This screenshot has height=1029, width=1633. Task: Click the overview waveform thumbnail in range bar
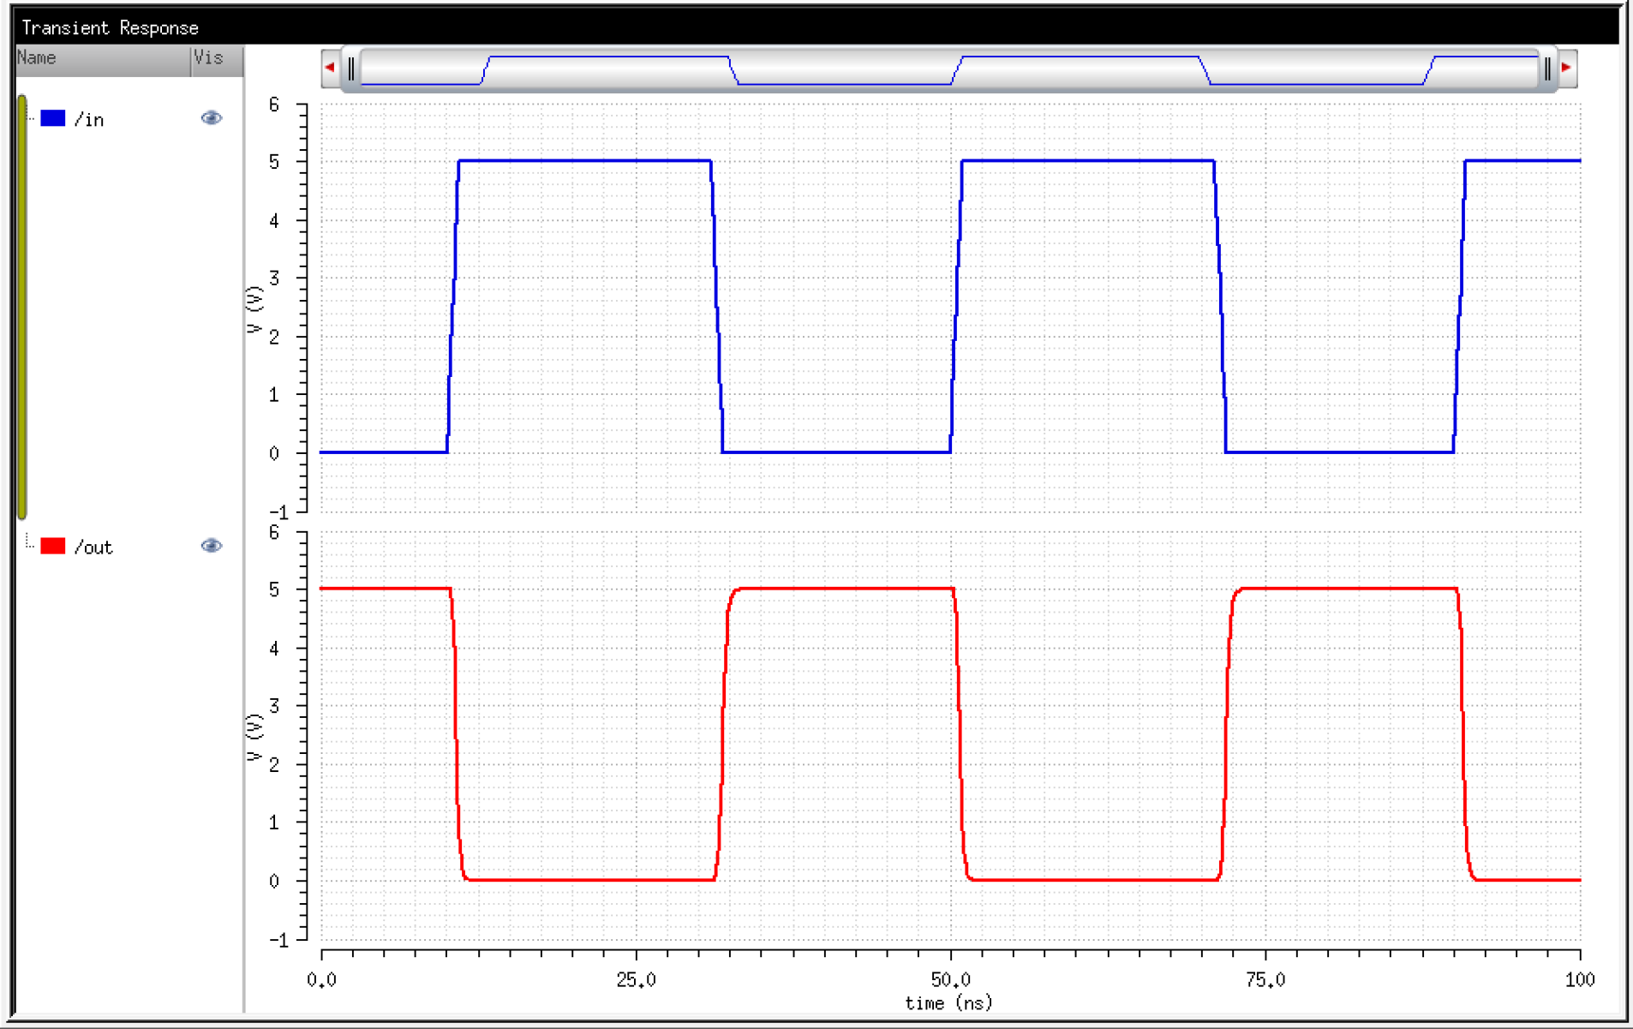pos(948,69)
